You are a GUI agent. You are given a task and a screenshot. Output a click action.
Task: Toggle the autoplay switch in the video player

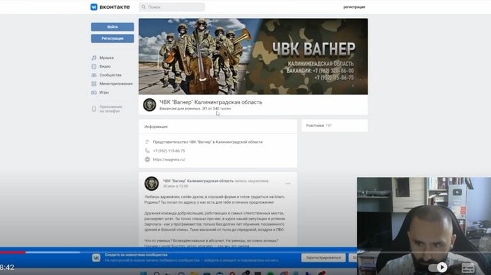coord(437,267)
